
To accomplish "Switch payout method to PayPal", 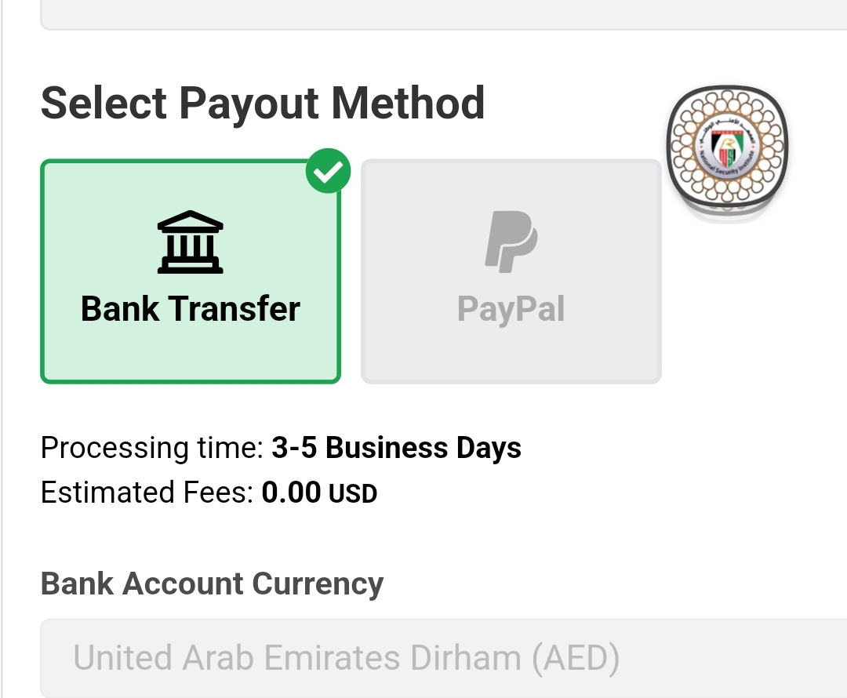I will click(511, 271).
